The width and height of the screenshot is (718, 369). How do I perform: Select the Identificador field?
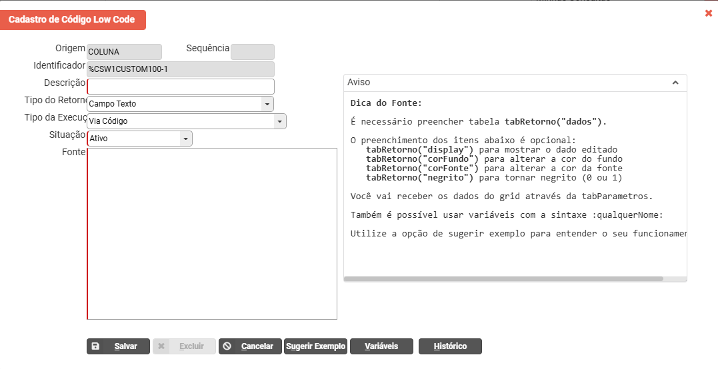181,69
